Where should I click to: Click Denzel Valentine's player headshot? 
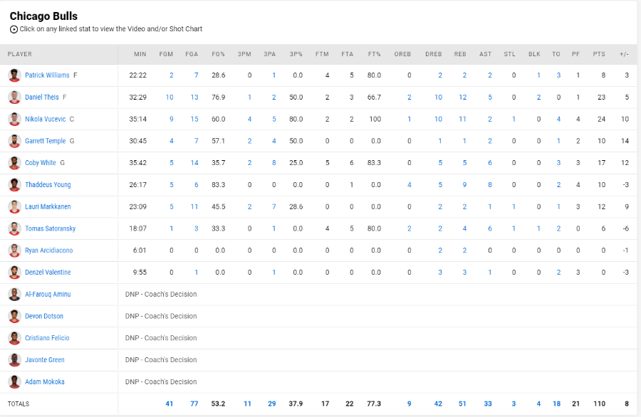[14, 272]
